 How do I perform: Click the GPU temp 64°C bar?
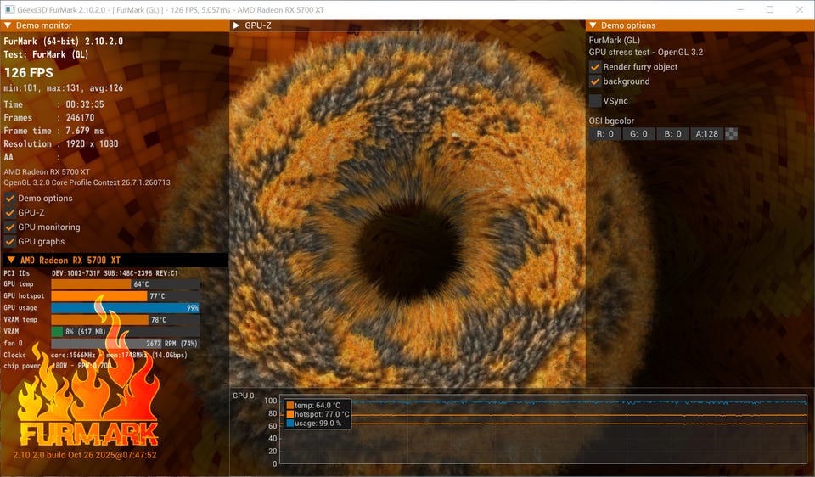[126, 284]
